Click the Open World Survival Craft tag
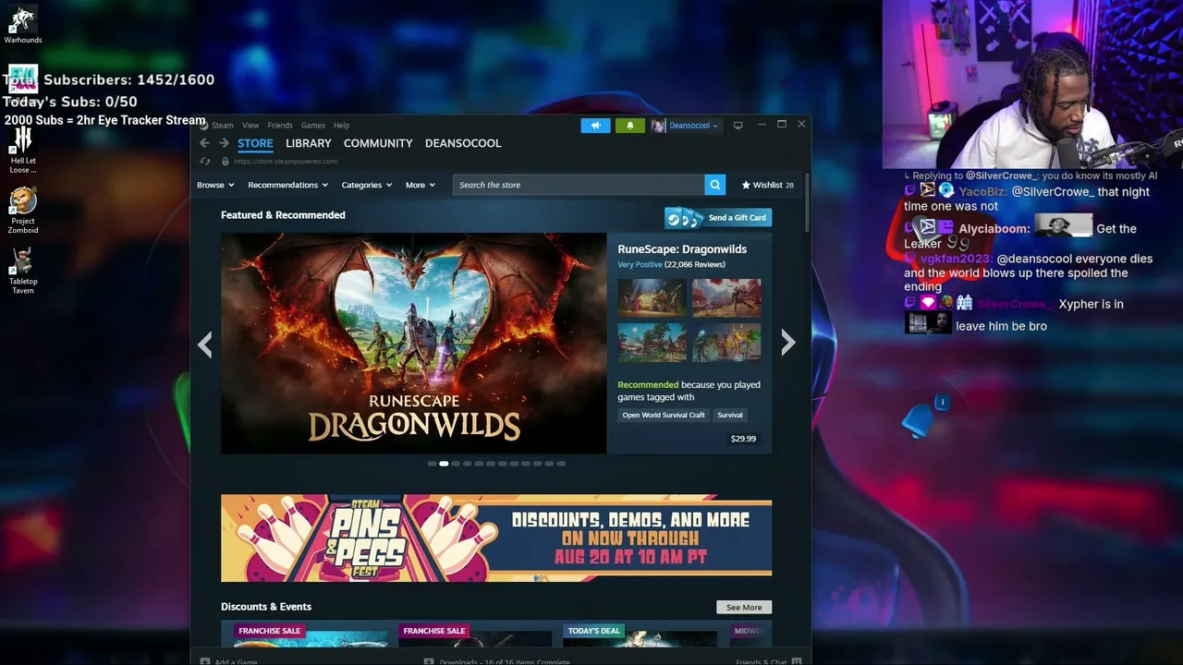 point(664,416)
